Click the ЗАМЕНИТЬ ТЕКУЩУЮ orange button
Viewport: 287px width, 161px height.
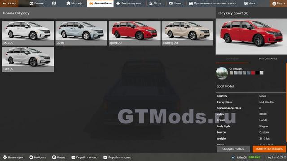click(x=269, y=149)
